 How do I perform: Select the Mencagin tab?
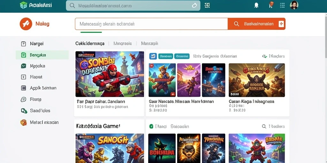149,43
